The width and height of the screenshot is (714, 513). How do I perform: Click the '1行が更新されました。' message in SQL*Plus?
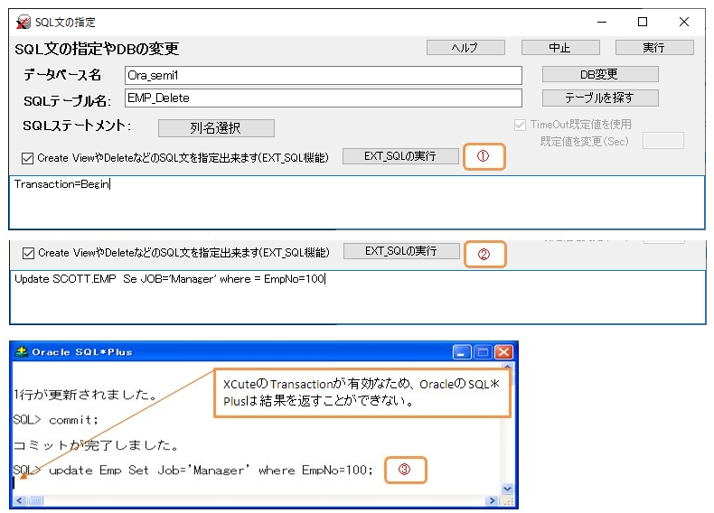click(x=86, y=394)
